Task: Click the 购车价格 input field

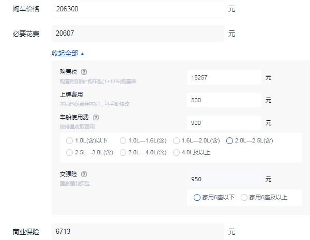Action: coord(138,9)
